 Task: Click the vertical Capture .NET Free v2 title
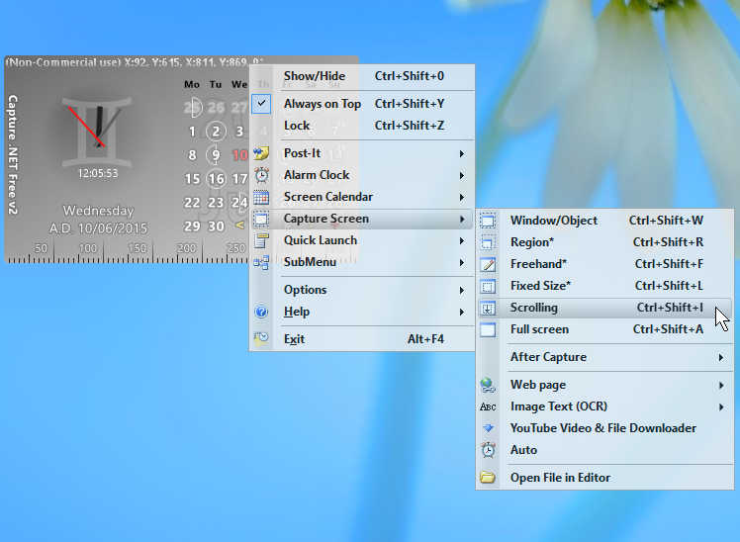(x=12, y=154)
